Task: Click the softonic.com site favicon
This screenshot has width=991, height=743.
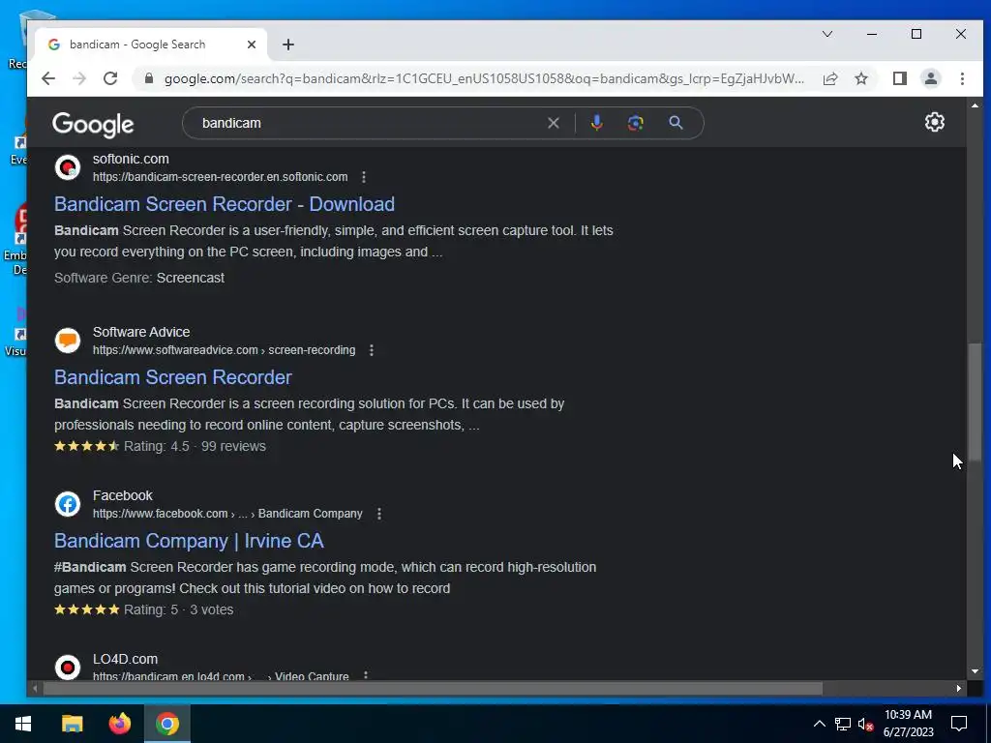Action: (68, 167)
